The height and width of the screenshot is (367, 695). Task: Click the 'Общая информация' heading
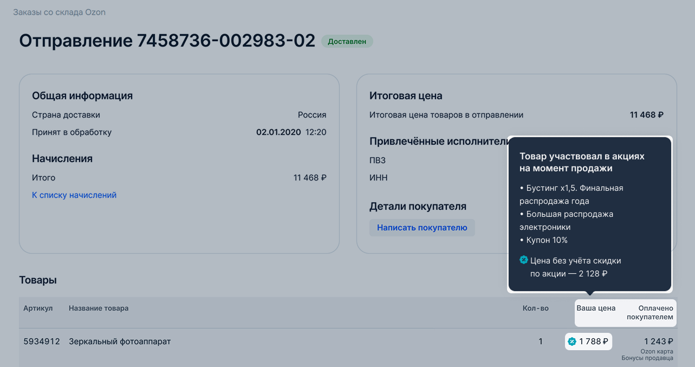click(82, 96)
